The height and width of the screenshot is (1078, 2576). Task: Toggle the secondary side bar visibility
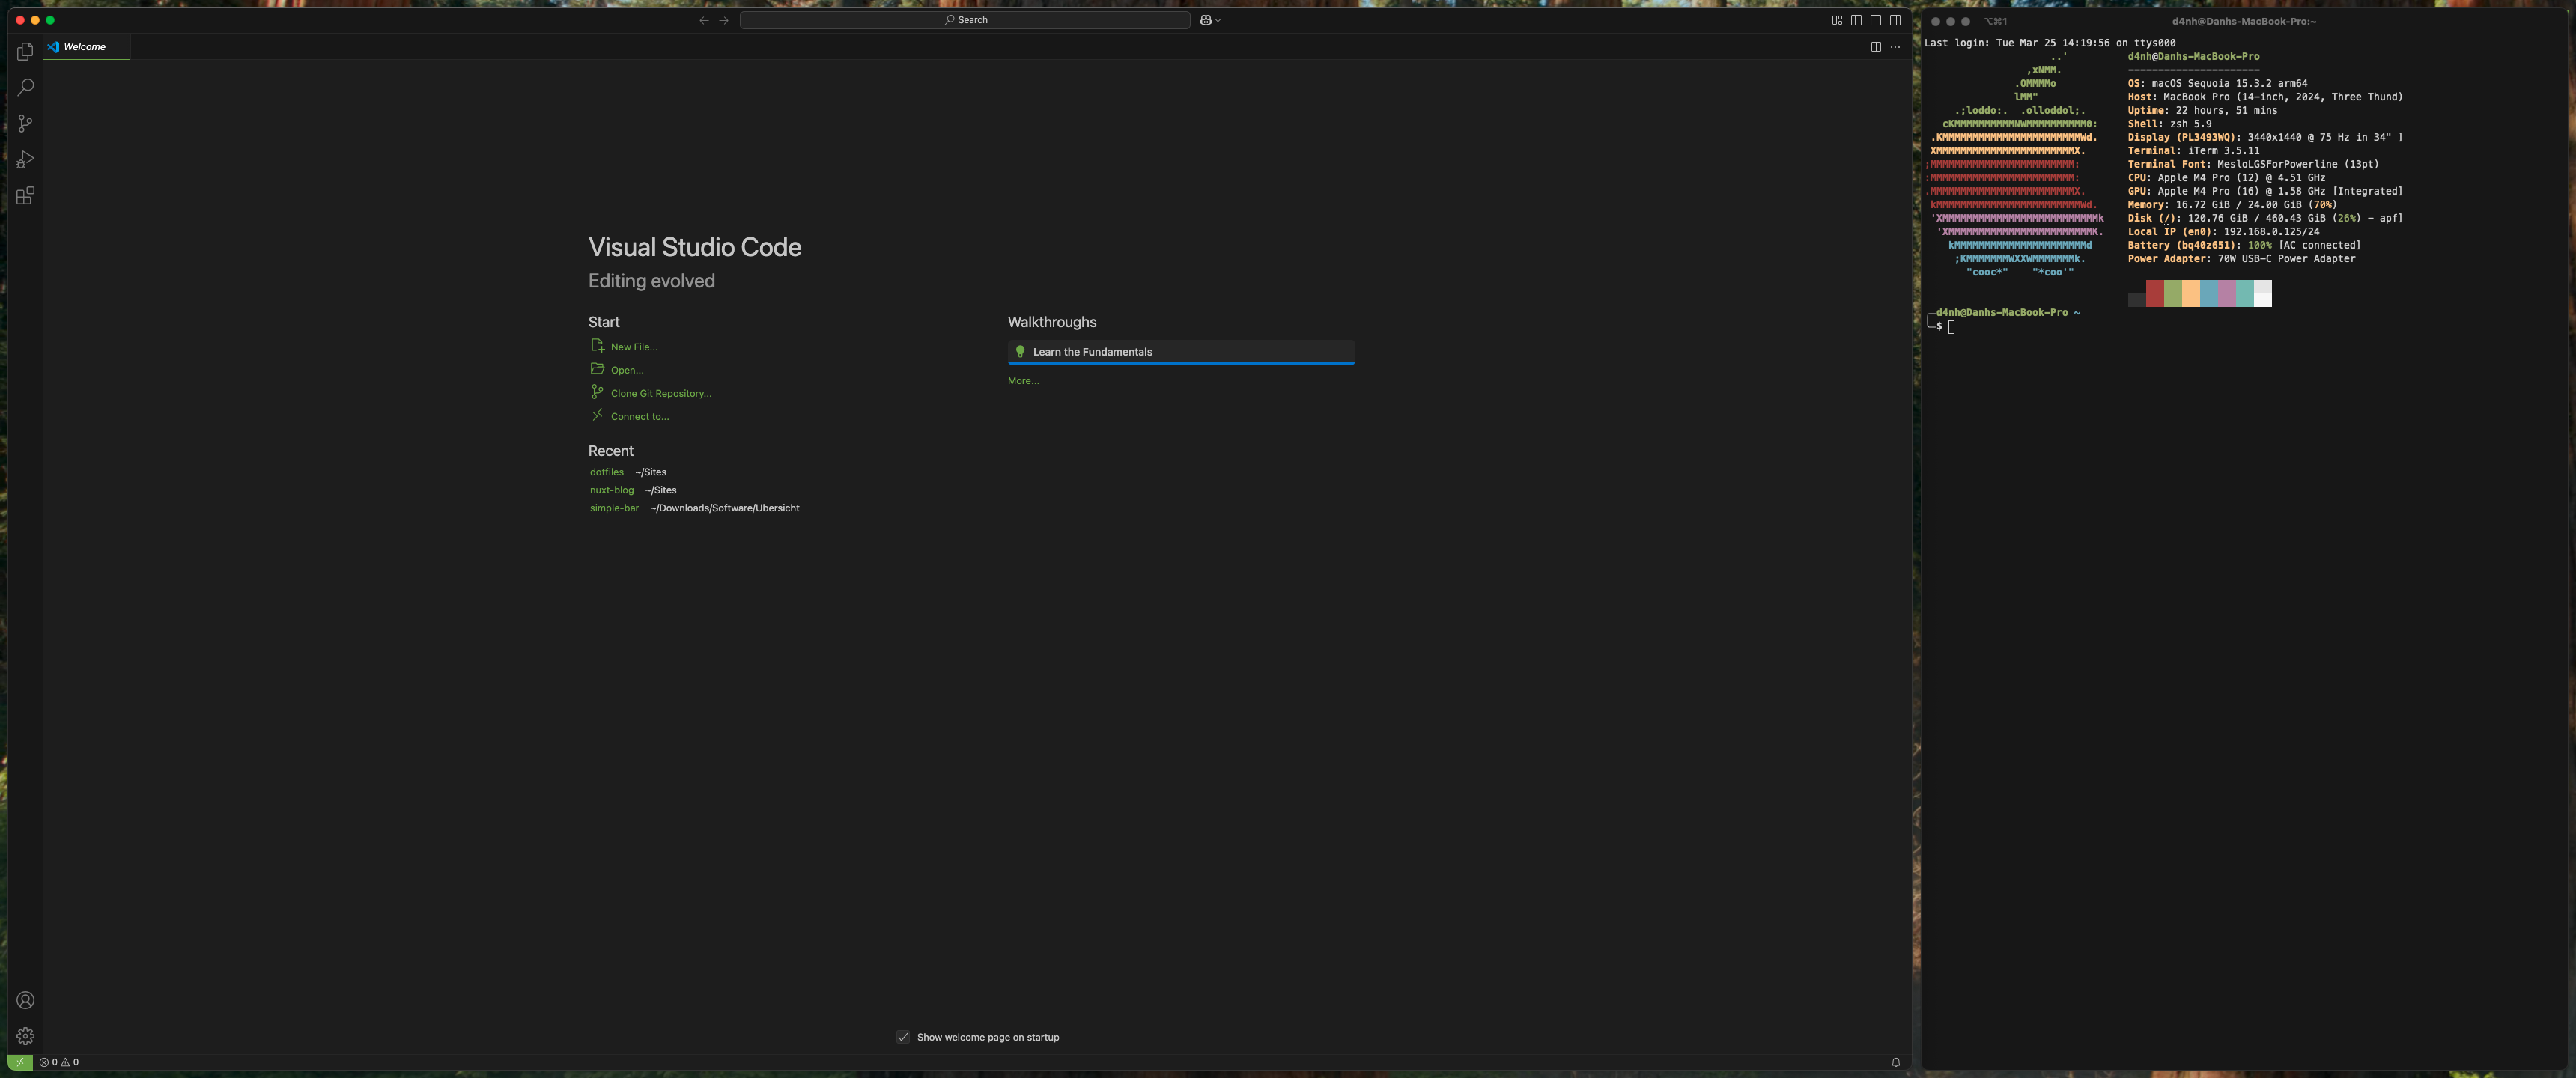pos(1895,20)
